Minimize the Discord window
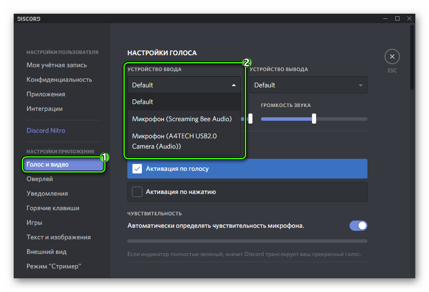The width and height of the screenshot is (429, 292). click(385, 18)
